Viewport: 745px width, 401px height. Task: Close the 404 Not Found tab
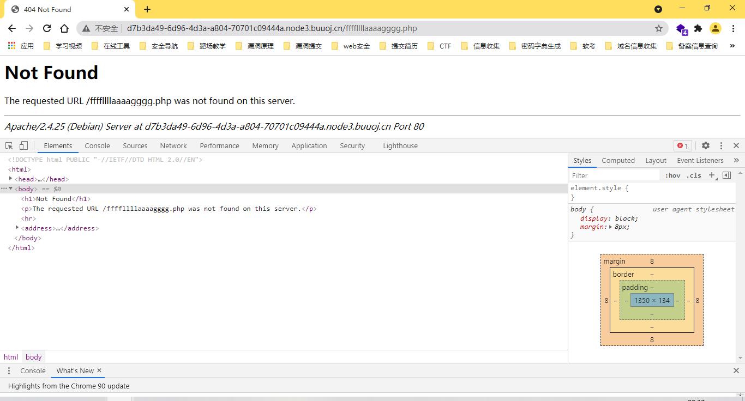pos(127,9)
